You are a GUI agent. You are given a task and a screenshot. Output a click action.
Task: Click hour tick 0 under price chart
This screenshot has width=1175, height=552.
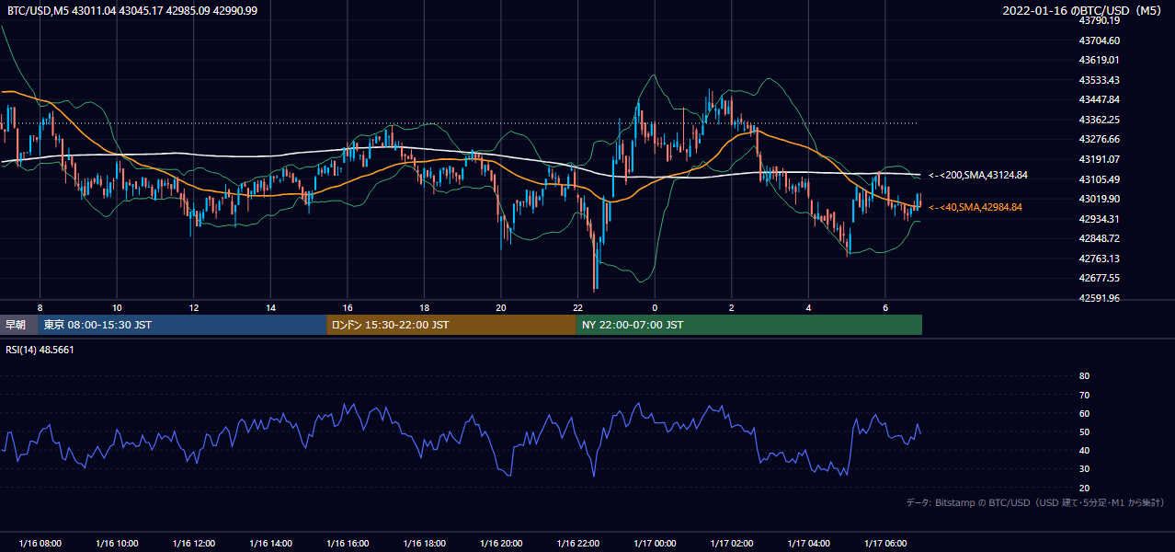click(654, 307)
